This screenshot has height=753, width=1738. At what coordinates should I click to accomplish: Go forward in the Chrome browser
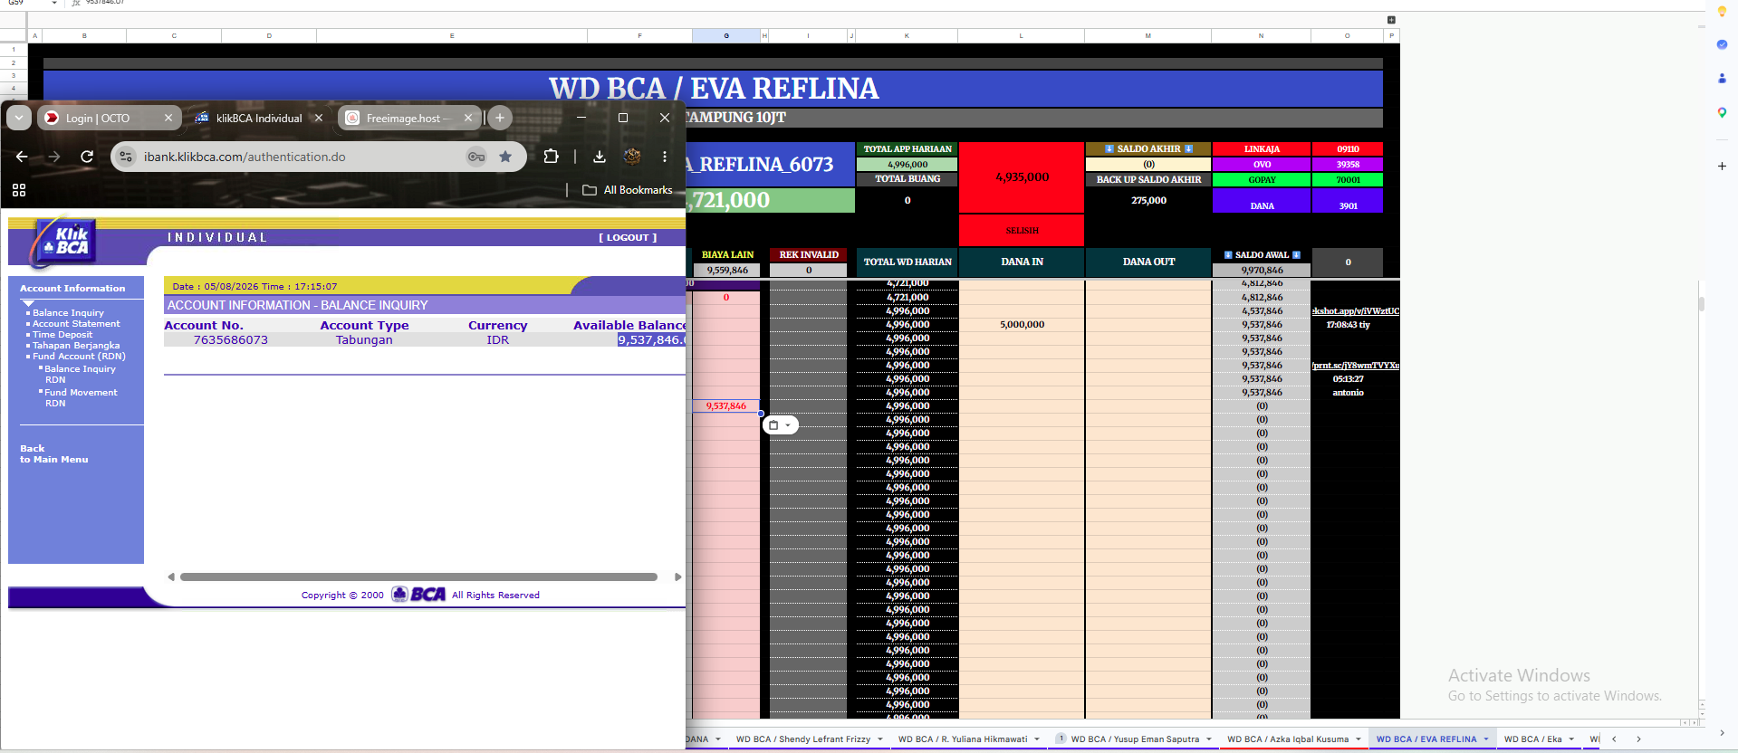(x=54, y=157)
